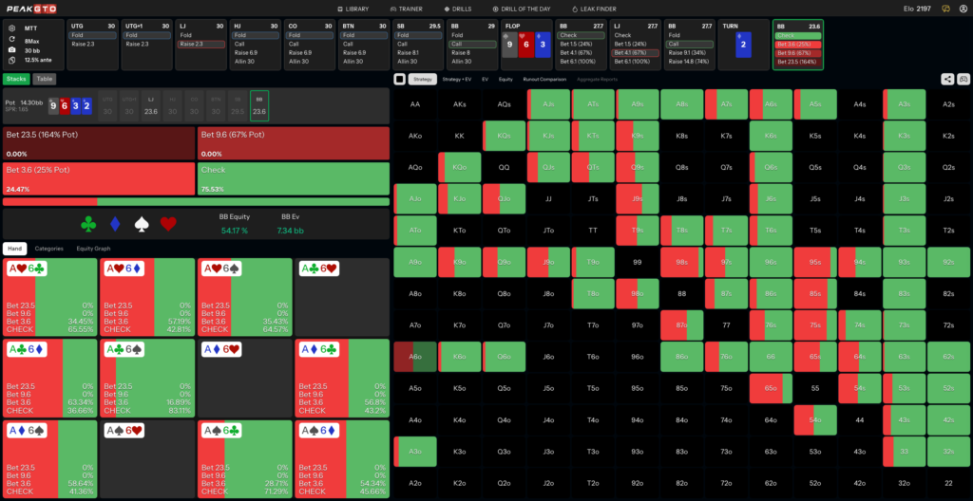Image resolution: width=973 pixels, height=501 pixels.
Task: Select the 33 cell in the range grid
Action: click(905, 452)
